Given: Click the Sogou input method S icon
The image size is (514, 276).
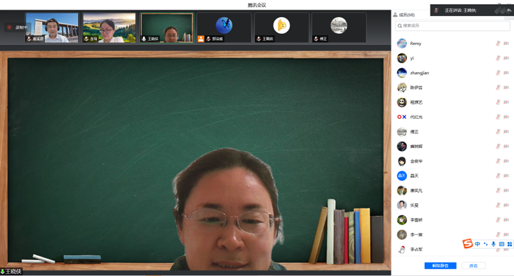Looking at the screenshot, I should 468,244.
